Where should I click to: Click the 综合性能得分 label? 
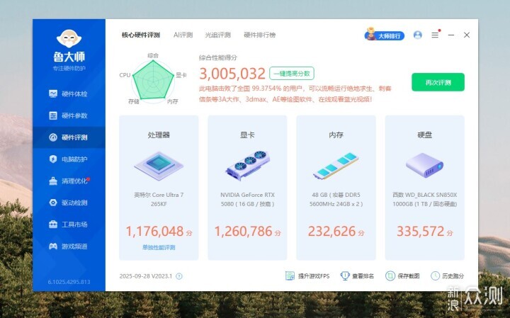(218, 58)
